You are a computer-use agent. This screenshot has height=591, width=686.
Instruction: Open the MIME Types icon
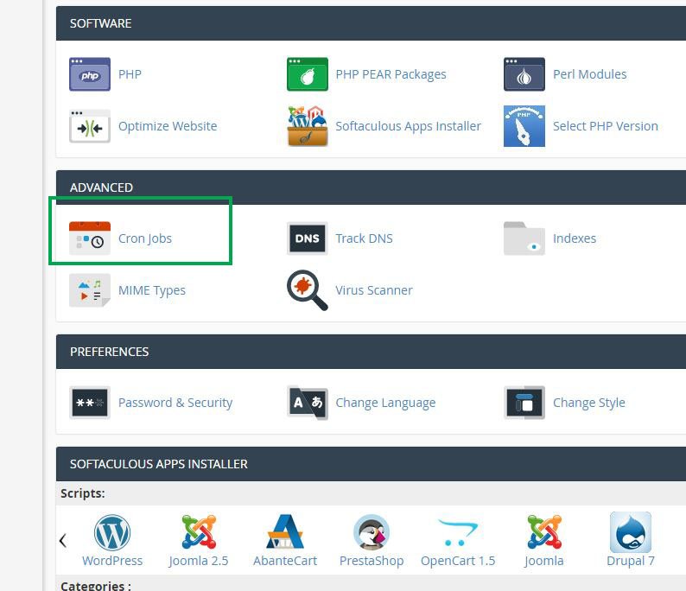click(90, 290)
